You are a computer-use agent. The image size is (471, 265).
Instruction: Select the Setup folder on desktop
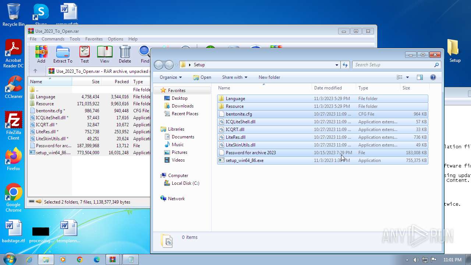pos(455,51)
